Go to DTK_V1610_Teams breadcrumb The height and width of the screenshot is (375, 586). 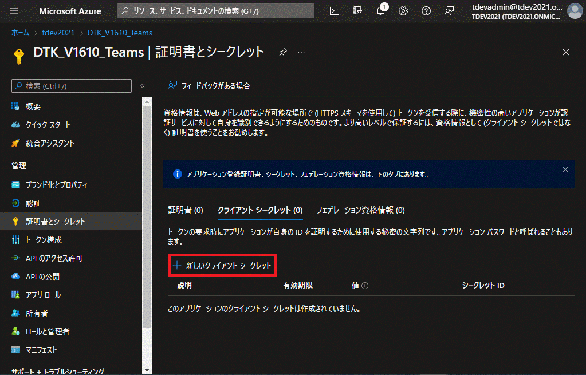pyautogui.click(x=120, y=33)
